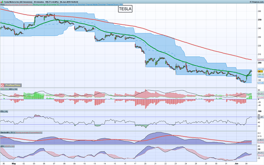264x165 pixels.
Task: Click the Bandwidth (55 2) panel label
Action: click(x=8, y=133)
